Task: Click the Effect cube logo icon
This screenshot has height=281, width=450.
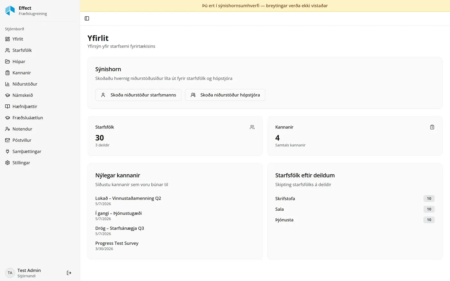Action: pyautogui.click(x=10, y=11)
